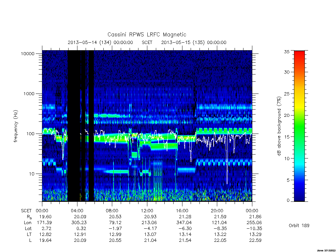Click Lat value -10.35
This screenshot has width=336, height=252.
click(254, 228)
